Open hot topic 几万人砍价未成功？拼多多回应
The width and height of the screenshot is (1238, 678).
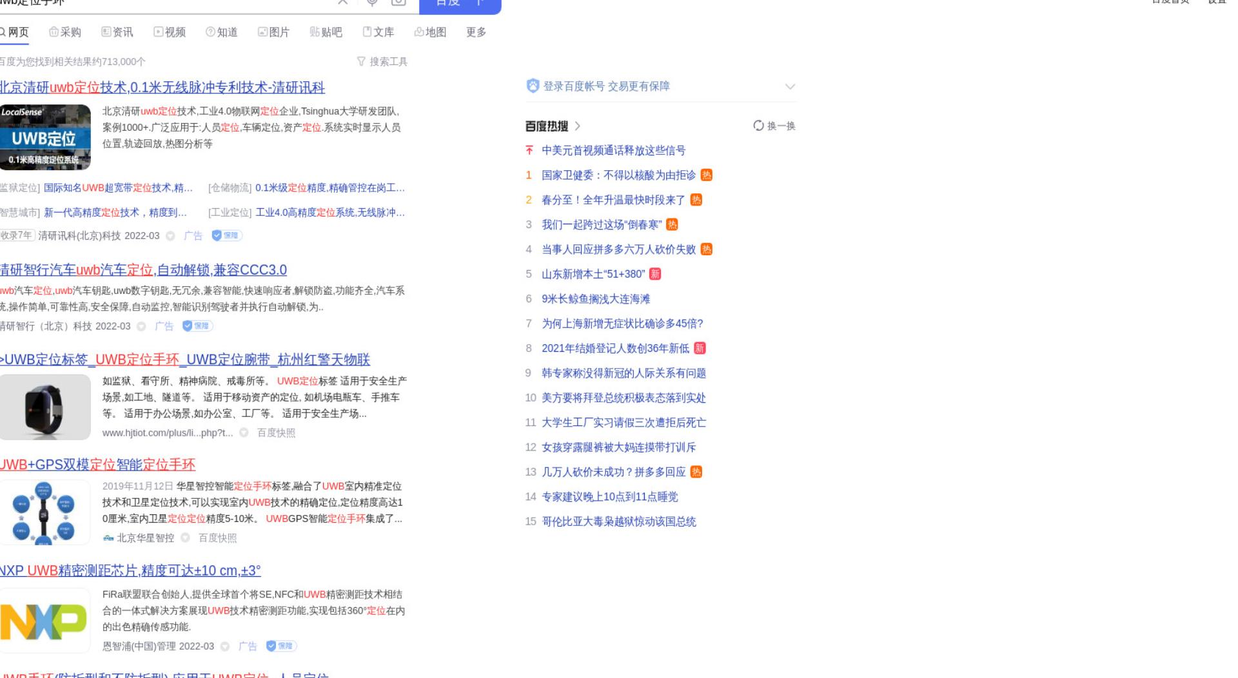613,472
